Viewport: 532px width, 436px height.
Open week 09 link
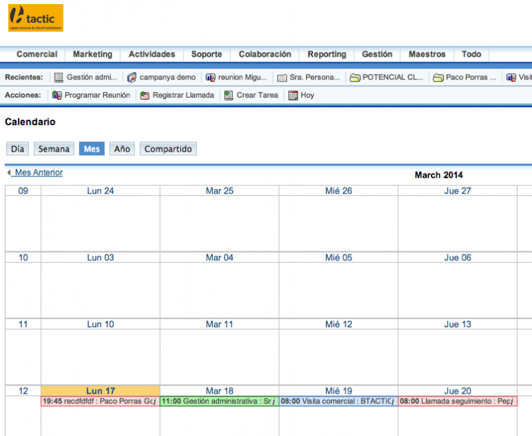(23, 191)
